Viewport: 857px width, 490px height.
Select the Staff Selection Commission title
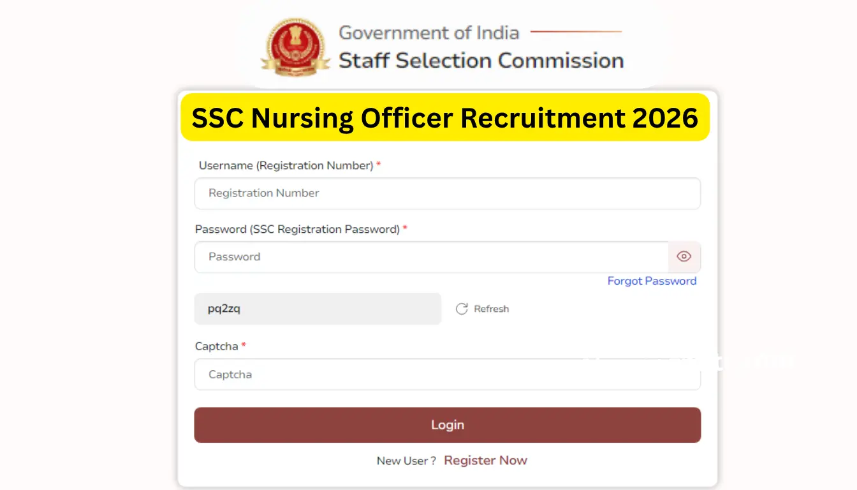[x=480, y=61]
